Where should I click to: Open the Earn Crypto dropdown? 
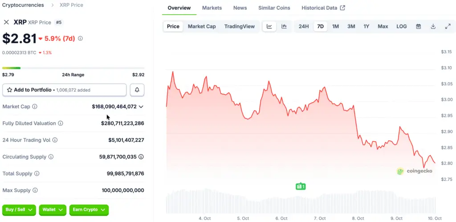89,210
